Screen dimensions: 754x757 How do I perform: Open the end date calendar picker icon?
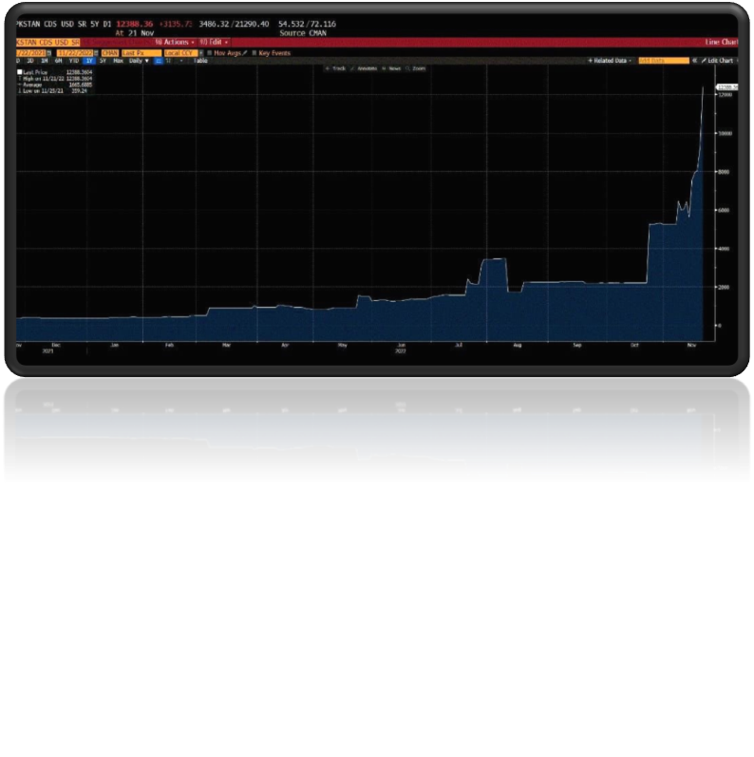tap(96, 53)
